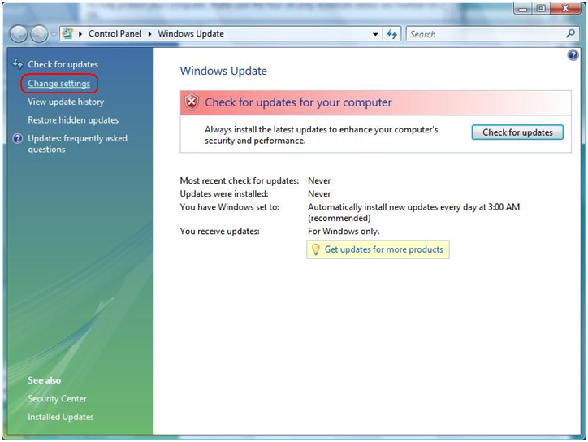This screenshot has height=442, width=588.
Task: Focus the Search input field
Action: click(486, 34)
